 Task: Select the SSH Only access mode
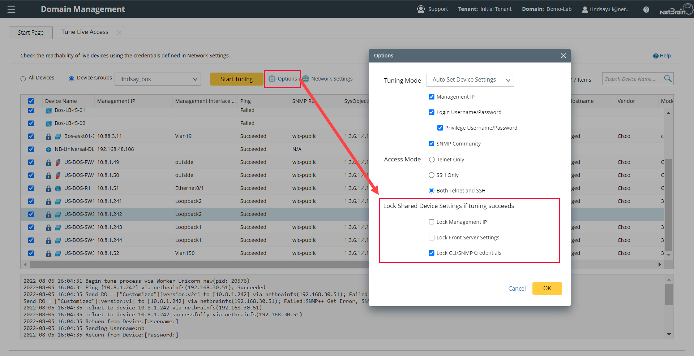click(431, 175)
